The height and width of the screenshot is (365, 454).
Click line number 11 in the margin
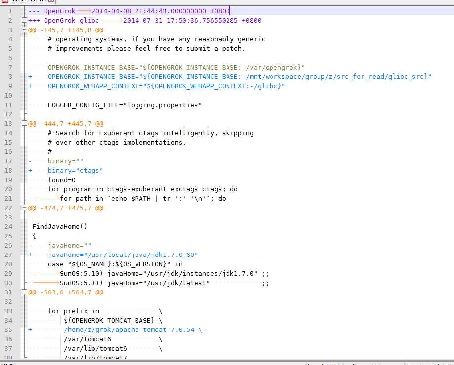coord(8,105)
